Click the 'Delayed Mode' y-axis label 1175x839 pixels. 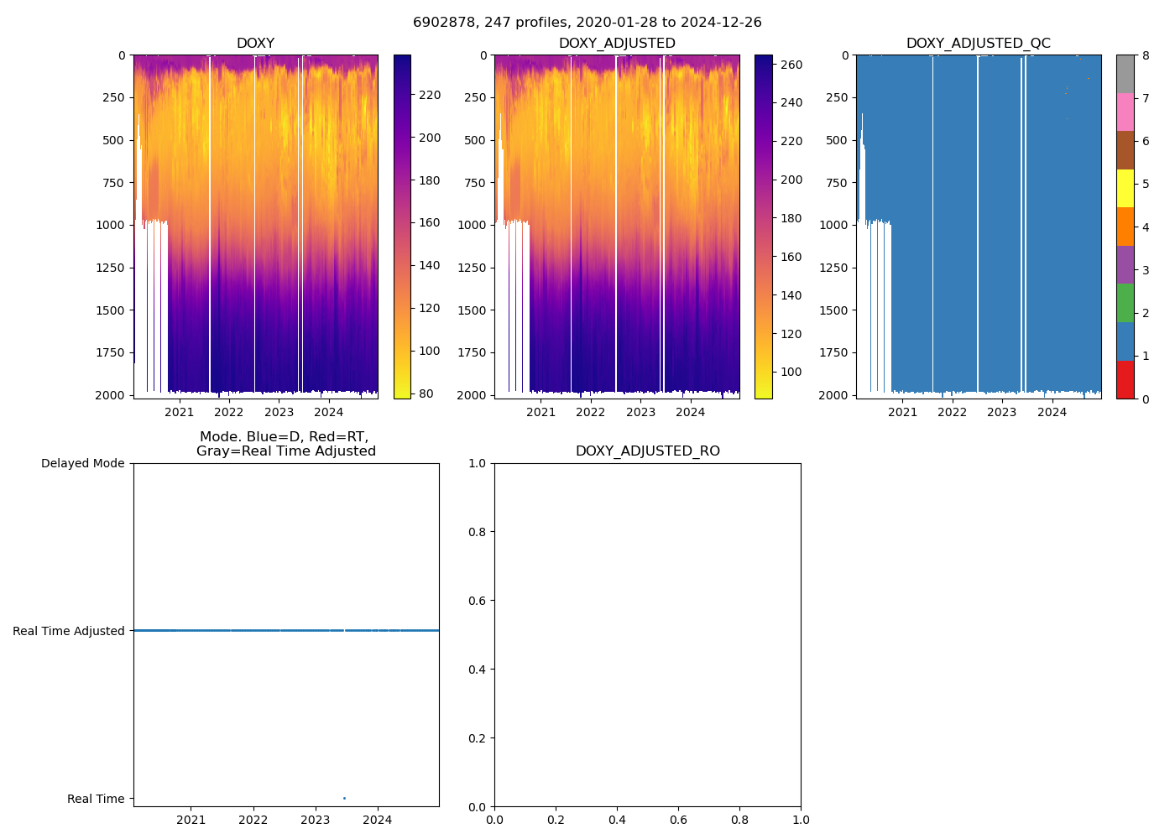point(82,463)
